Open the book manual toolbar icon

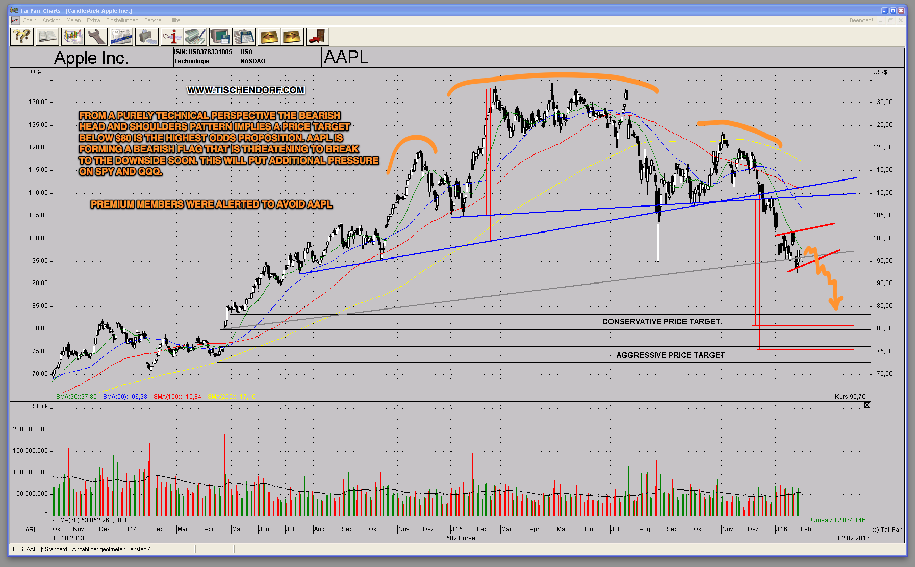[x=47, y=37]
